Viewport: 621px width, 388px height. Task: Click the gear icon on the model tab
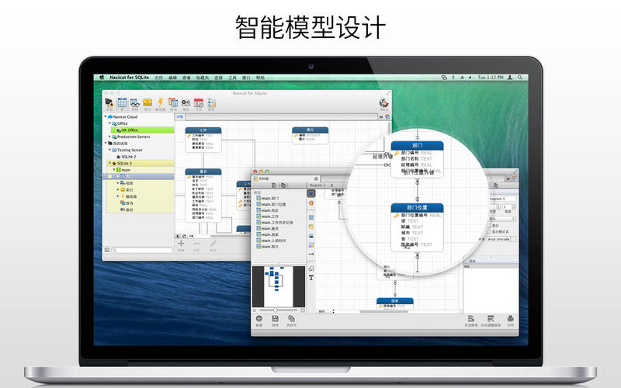(x=316, y=179)
